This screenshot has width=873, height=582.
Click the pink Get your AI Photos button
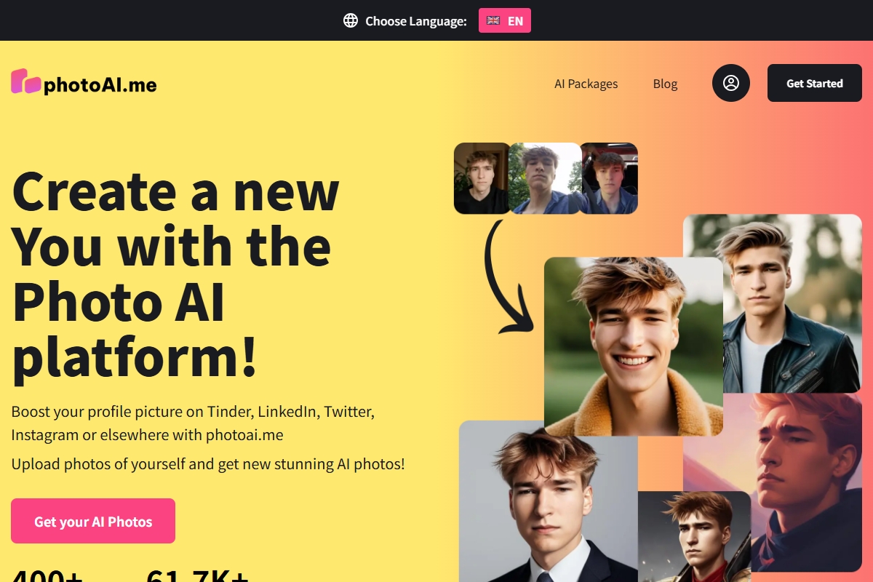[x=93, y=521]
